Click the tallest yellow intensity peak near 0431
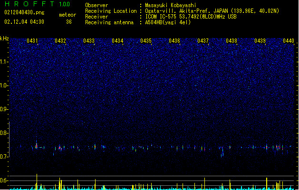 37,181
